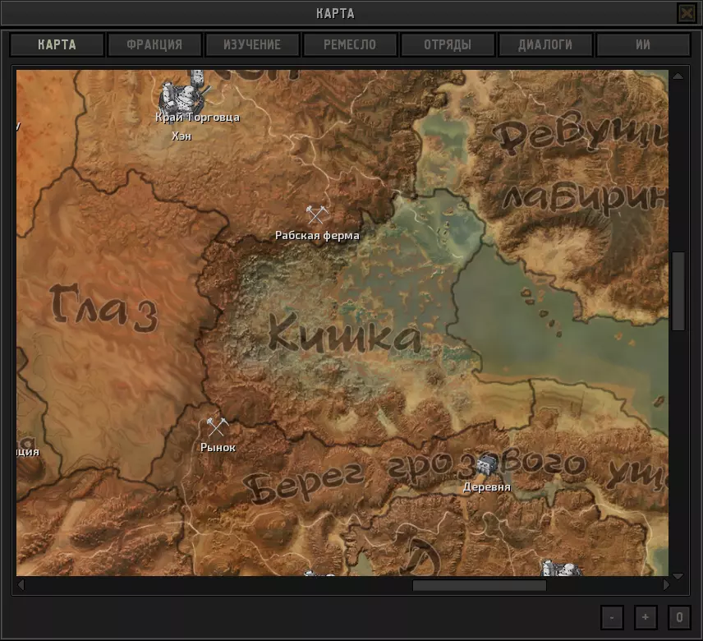Click the Глаз region name
703x641 pixels.
[103, 307]
